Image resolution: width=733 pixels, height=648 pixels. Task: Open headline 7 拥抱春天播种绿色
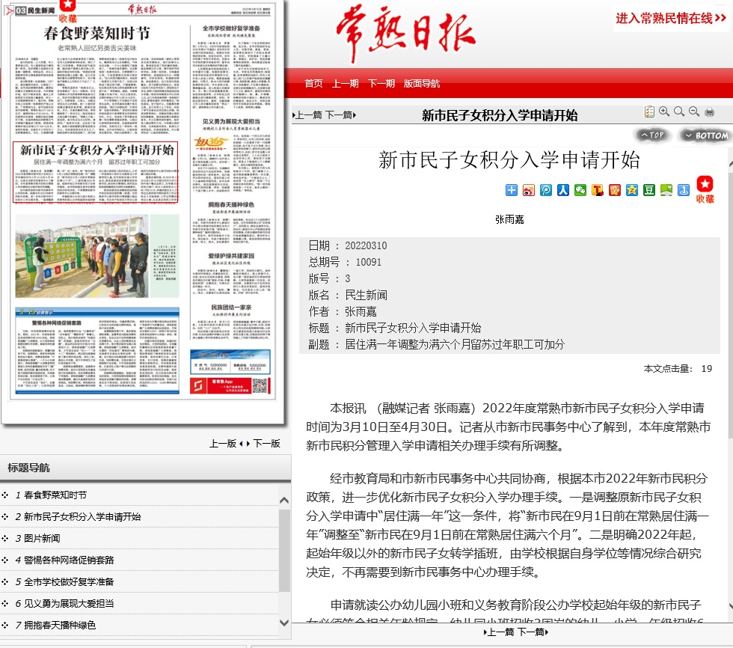pos(60,625)
